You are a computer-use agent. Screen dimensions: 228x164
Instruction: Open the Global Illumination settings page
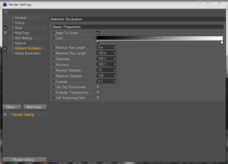(28, 53)
